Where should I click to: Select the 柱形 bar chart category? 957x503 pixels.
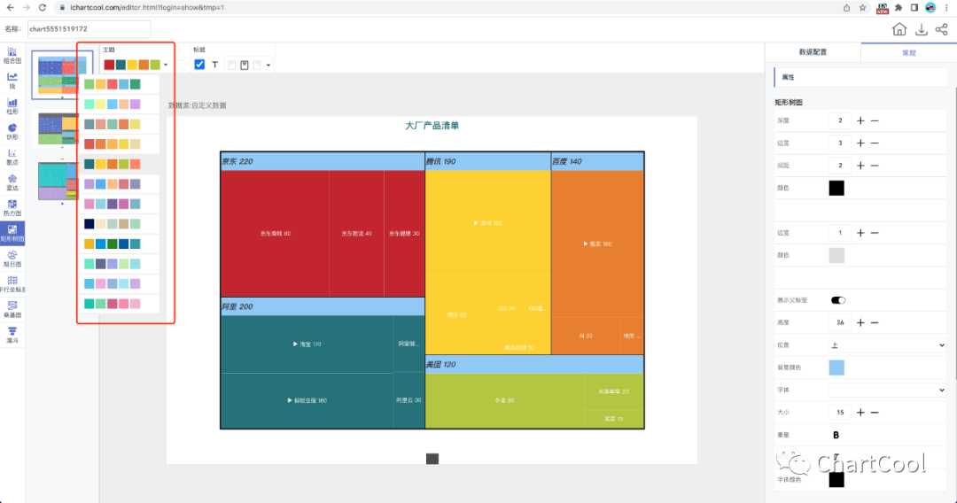[12, 106]
